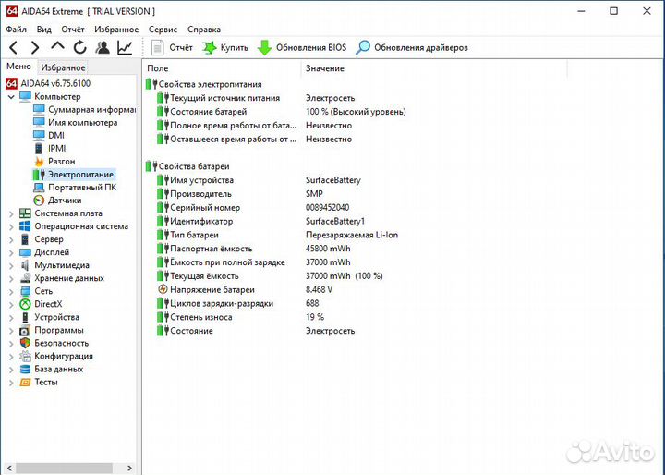Click the База данных database icon
The width and height of the screenshot is (665, 475).
click(25, 369)
